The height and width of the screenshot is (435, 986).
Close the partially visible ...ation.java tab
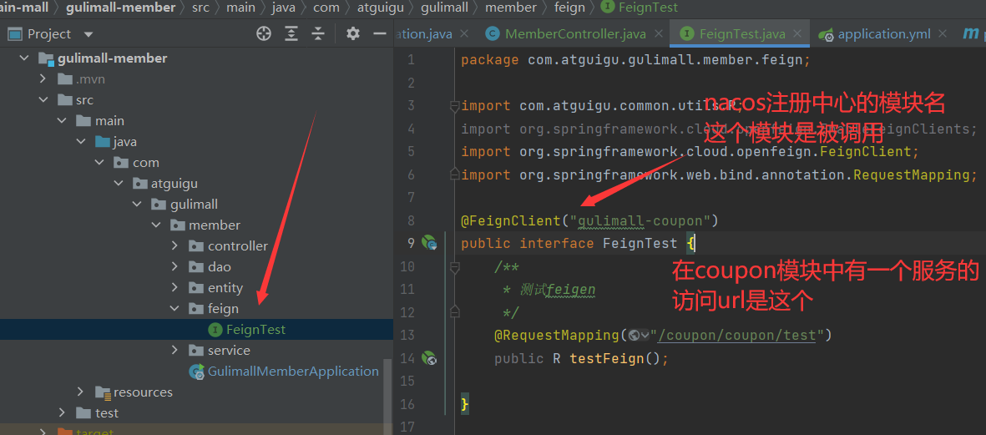(464, 34)
